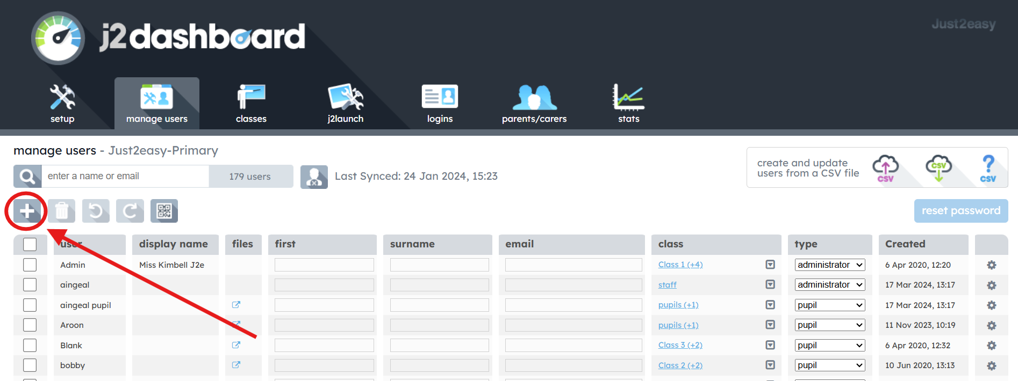Open the Class 3 (+2) link

(680, 345)
